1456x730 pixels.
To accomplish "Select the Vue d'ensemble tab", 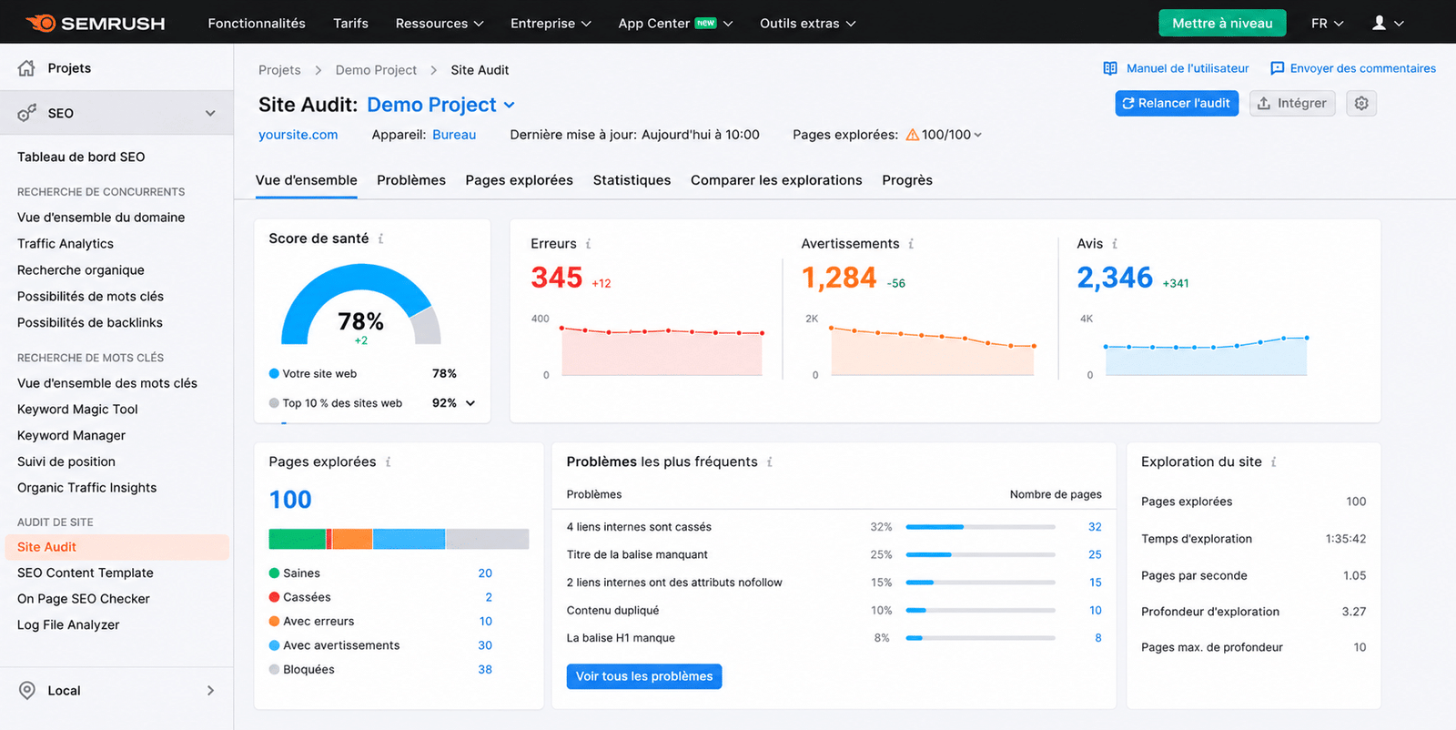I will pyautogui.click(x=306, y=180).
